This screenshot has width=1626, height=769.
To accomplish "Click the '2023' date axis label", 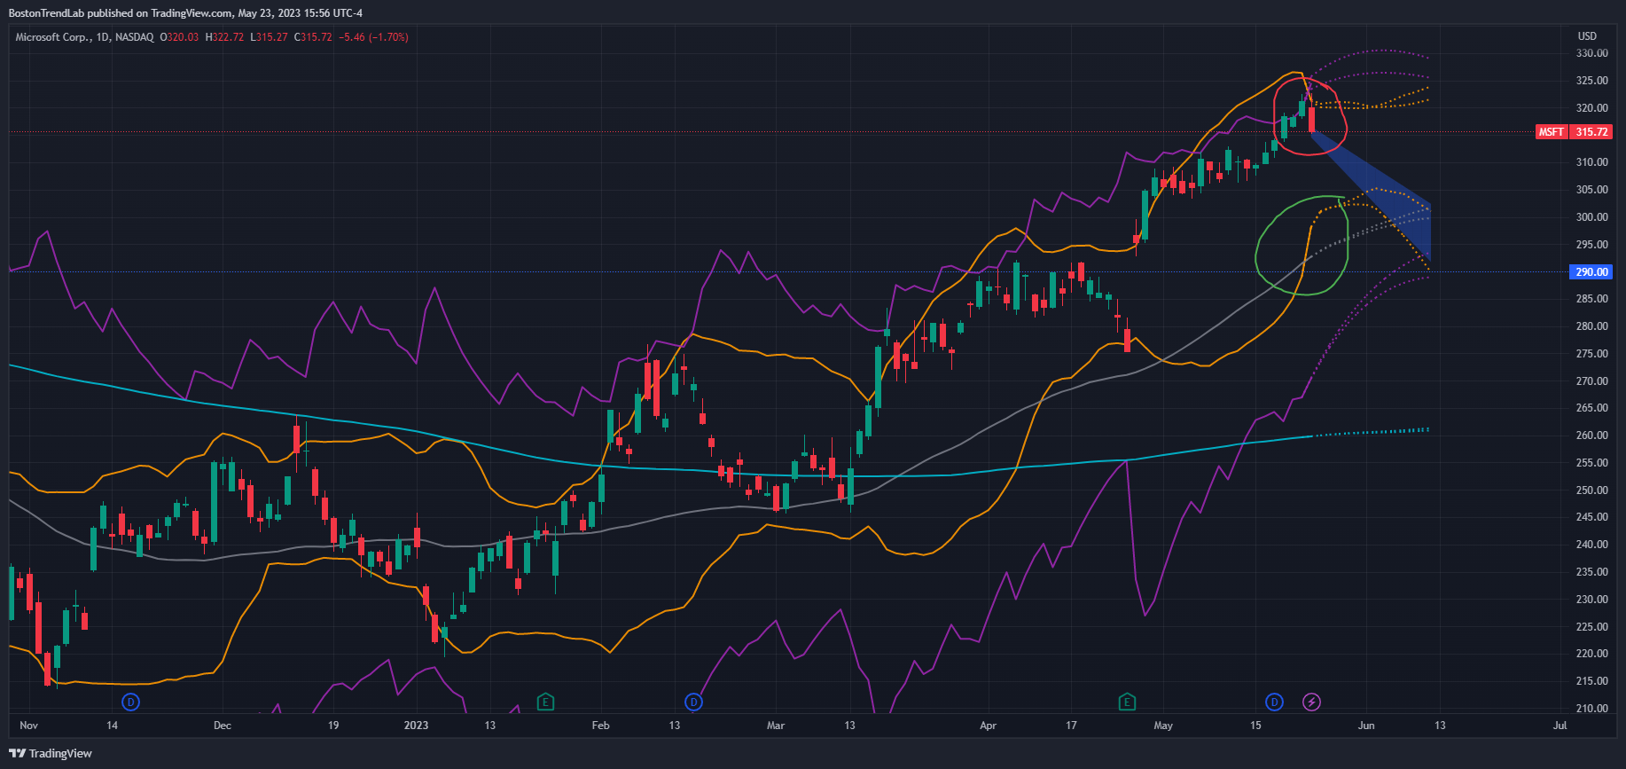I will click(416, 726).
